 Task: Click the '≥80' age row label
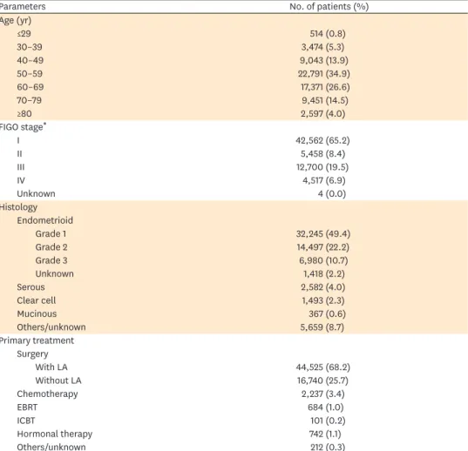coord(24,113)
